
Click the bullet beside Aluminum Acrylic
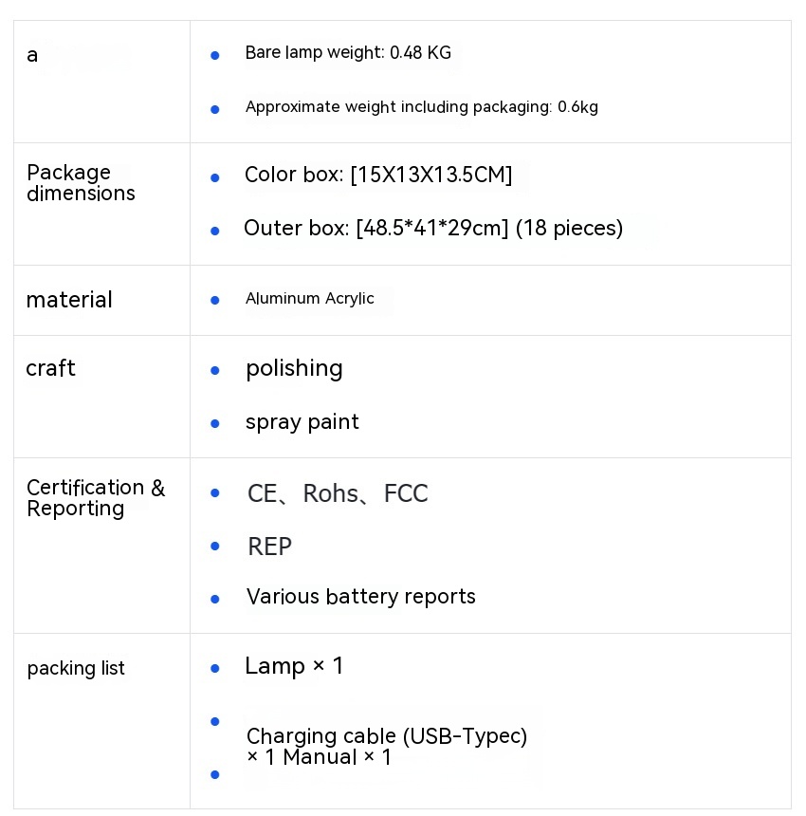[x=215, y=300]
